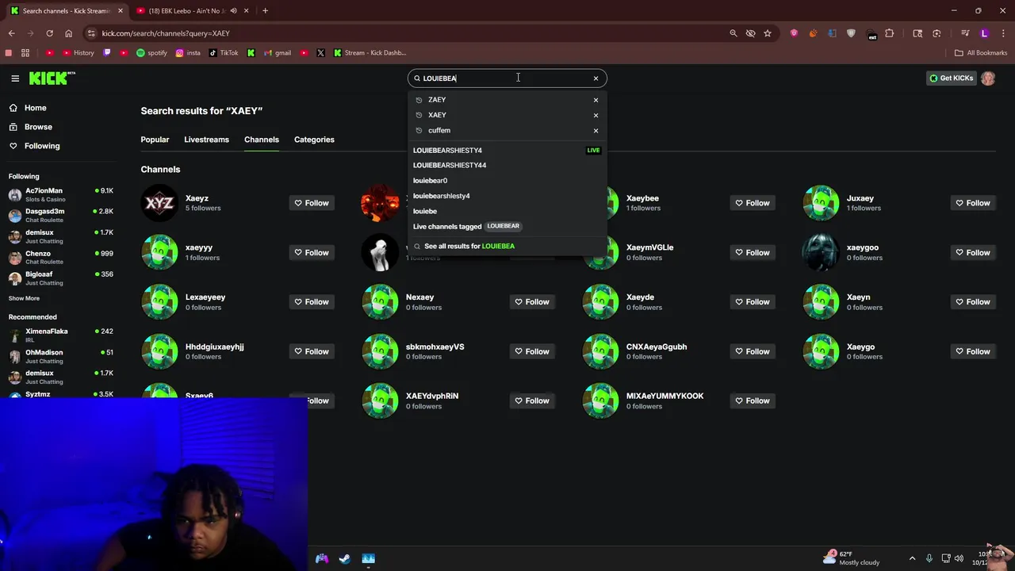Open Steam from the taskbar

345,559
